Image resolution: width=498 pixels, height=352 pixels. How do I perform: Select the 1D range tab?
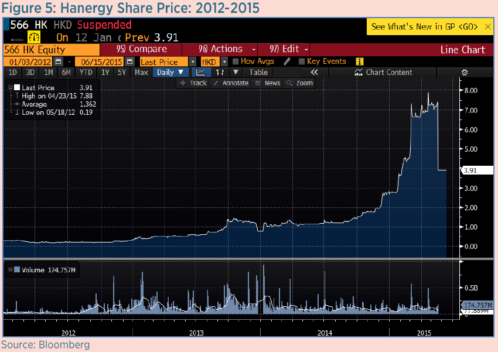12,73
